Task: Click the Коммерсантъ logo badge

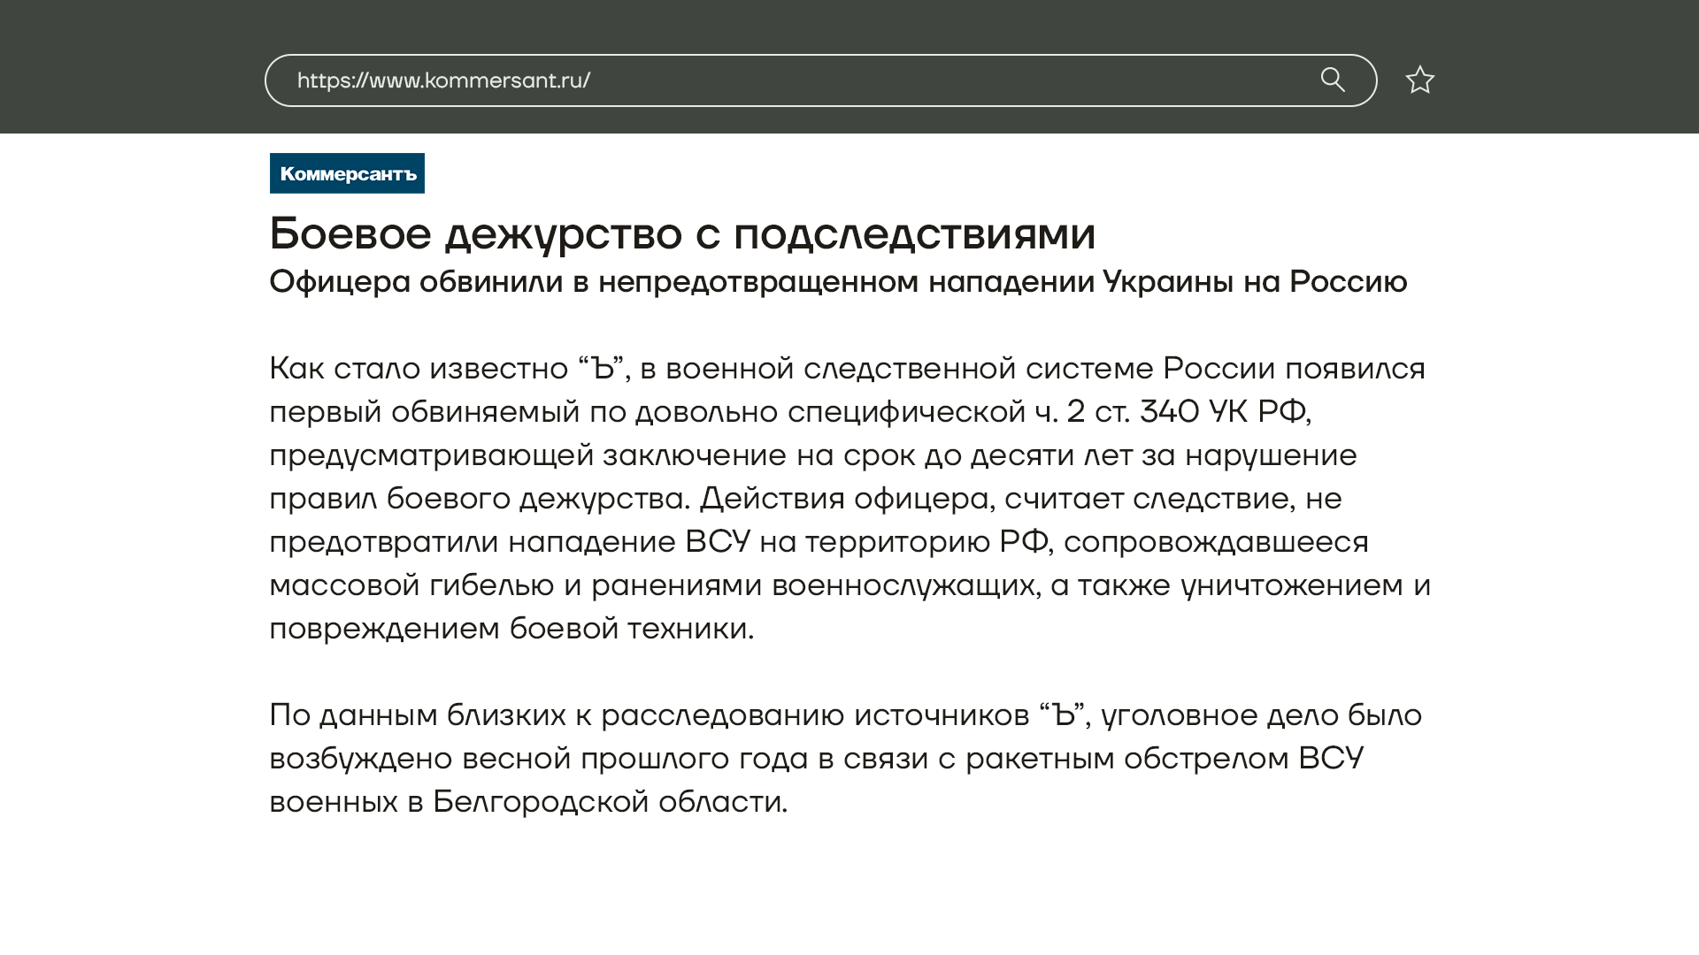Action: click(347, 173)
